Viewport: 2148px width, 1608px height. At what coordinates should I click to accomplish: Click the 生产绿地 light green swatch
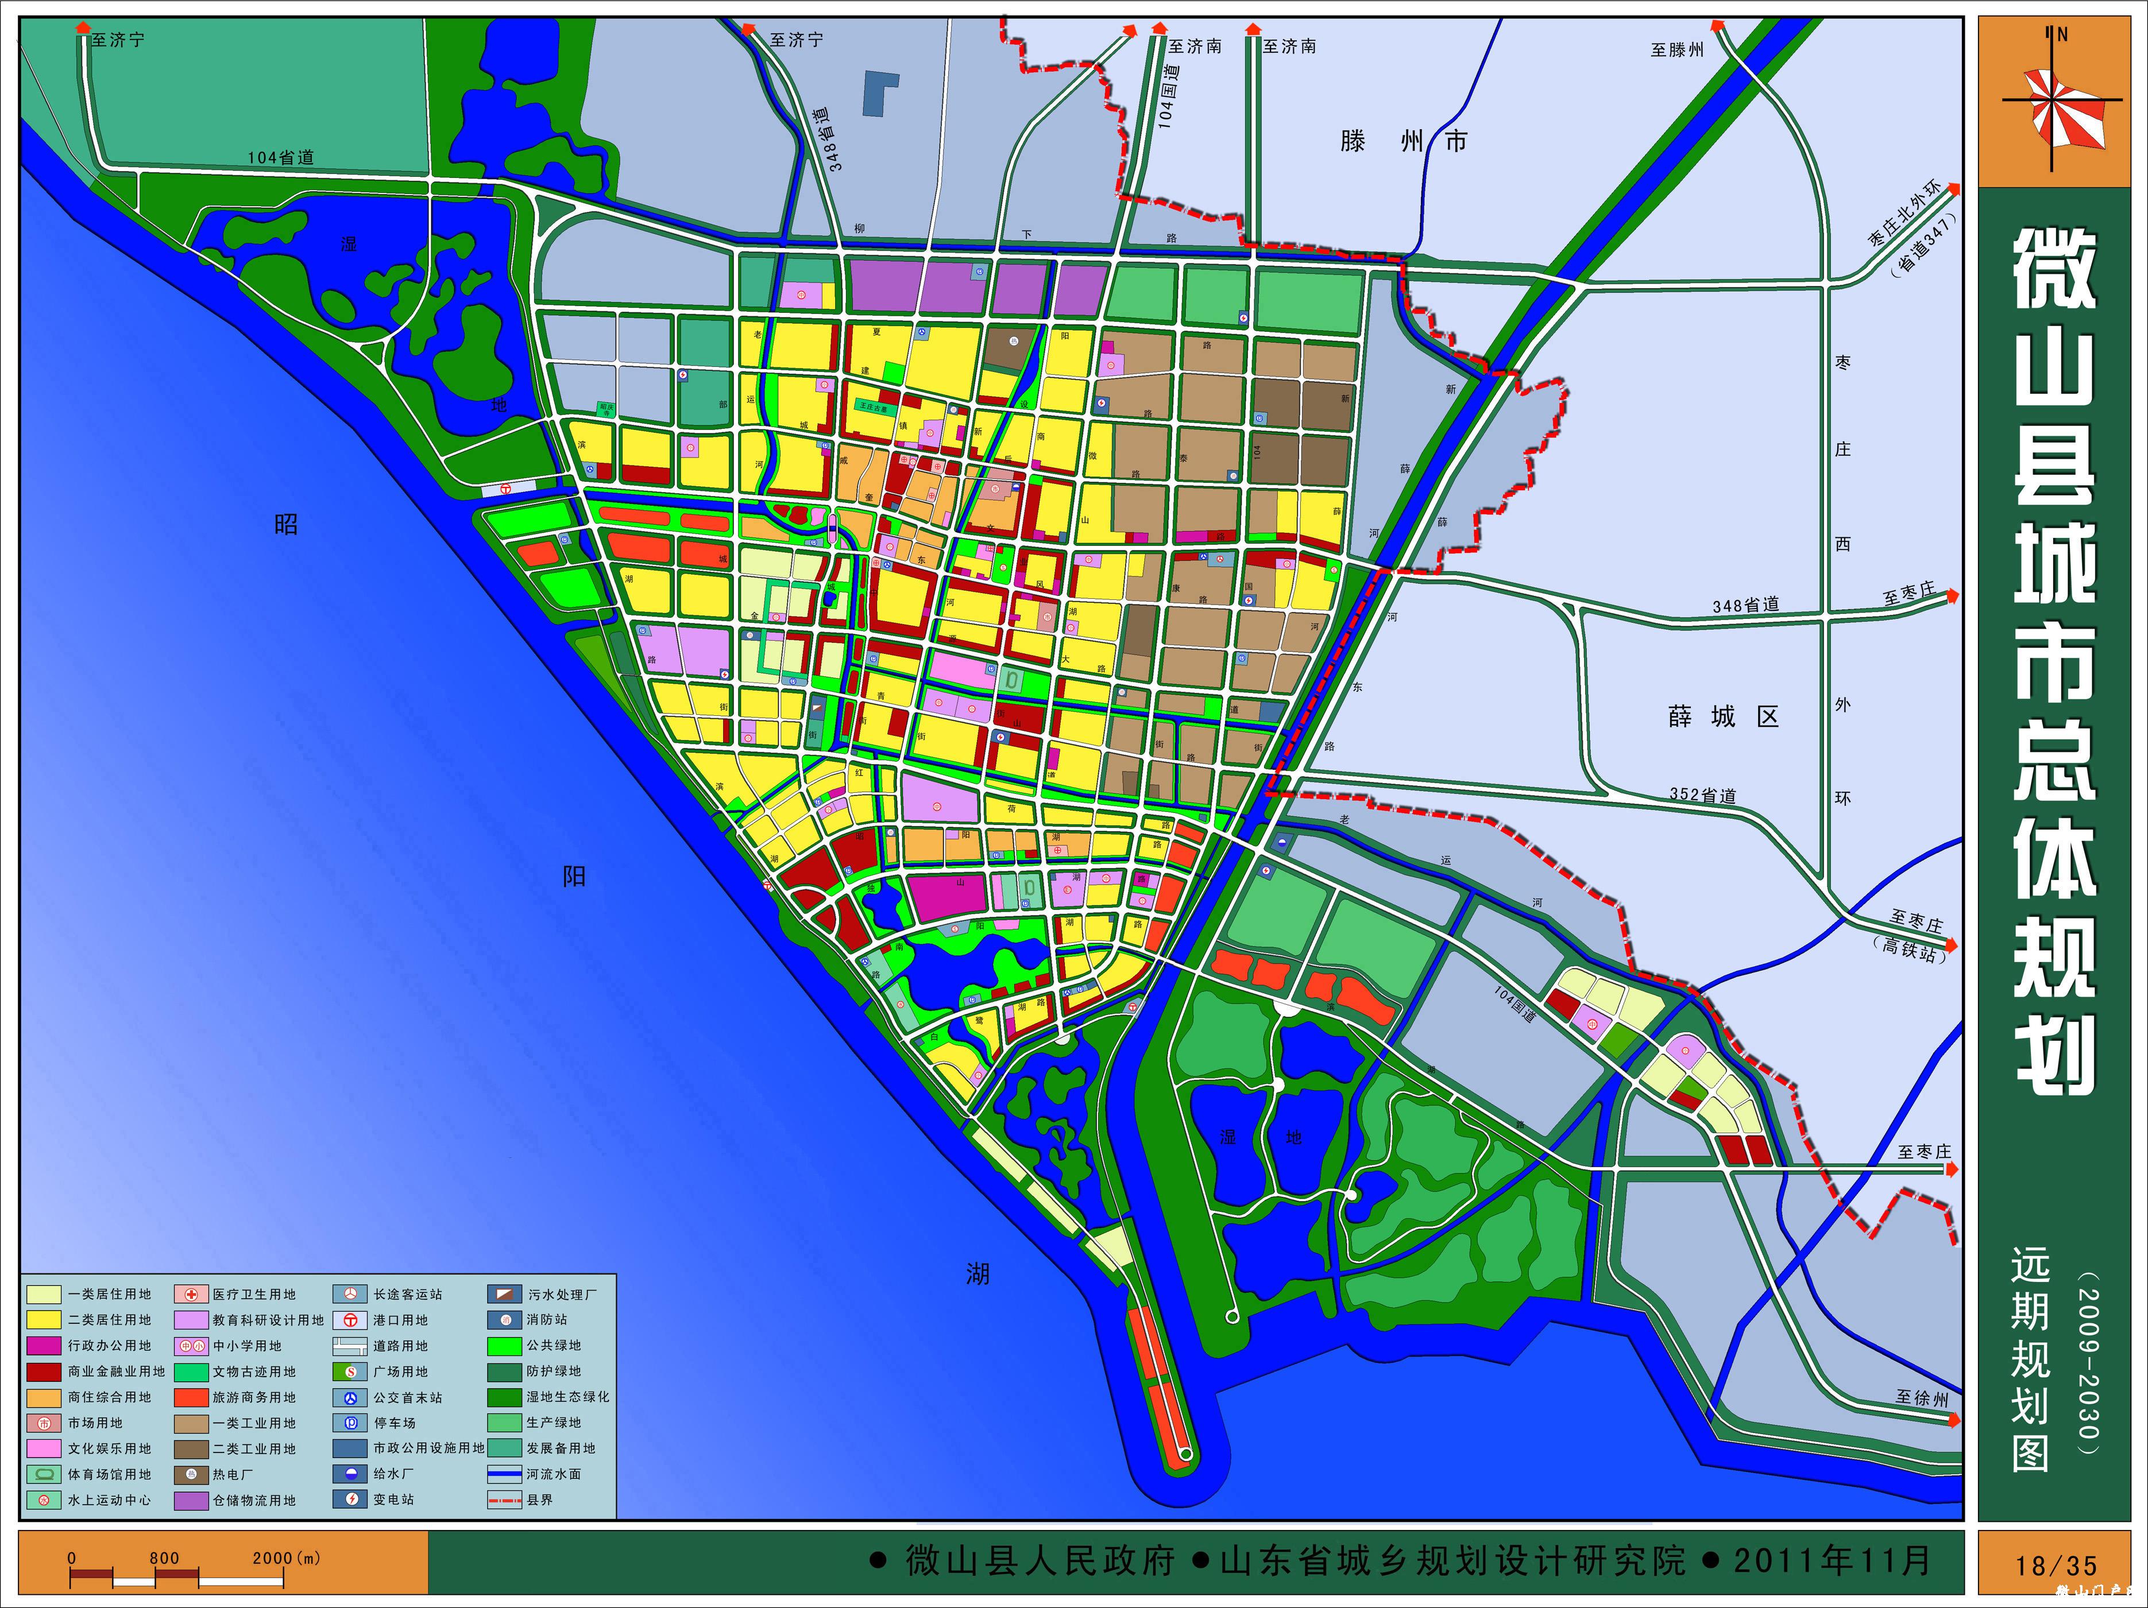(x=504, y=1423)
